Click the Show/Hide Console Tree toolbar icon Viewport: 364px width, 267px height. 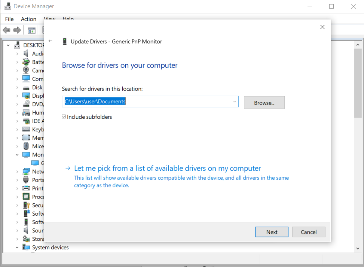32,30
